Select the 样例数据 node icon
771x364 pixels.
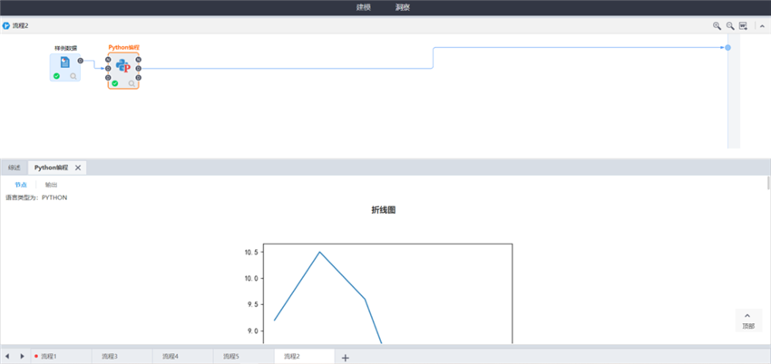(64, 62)
